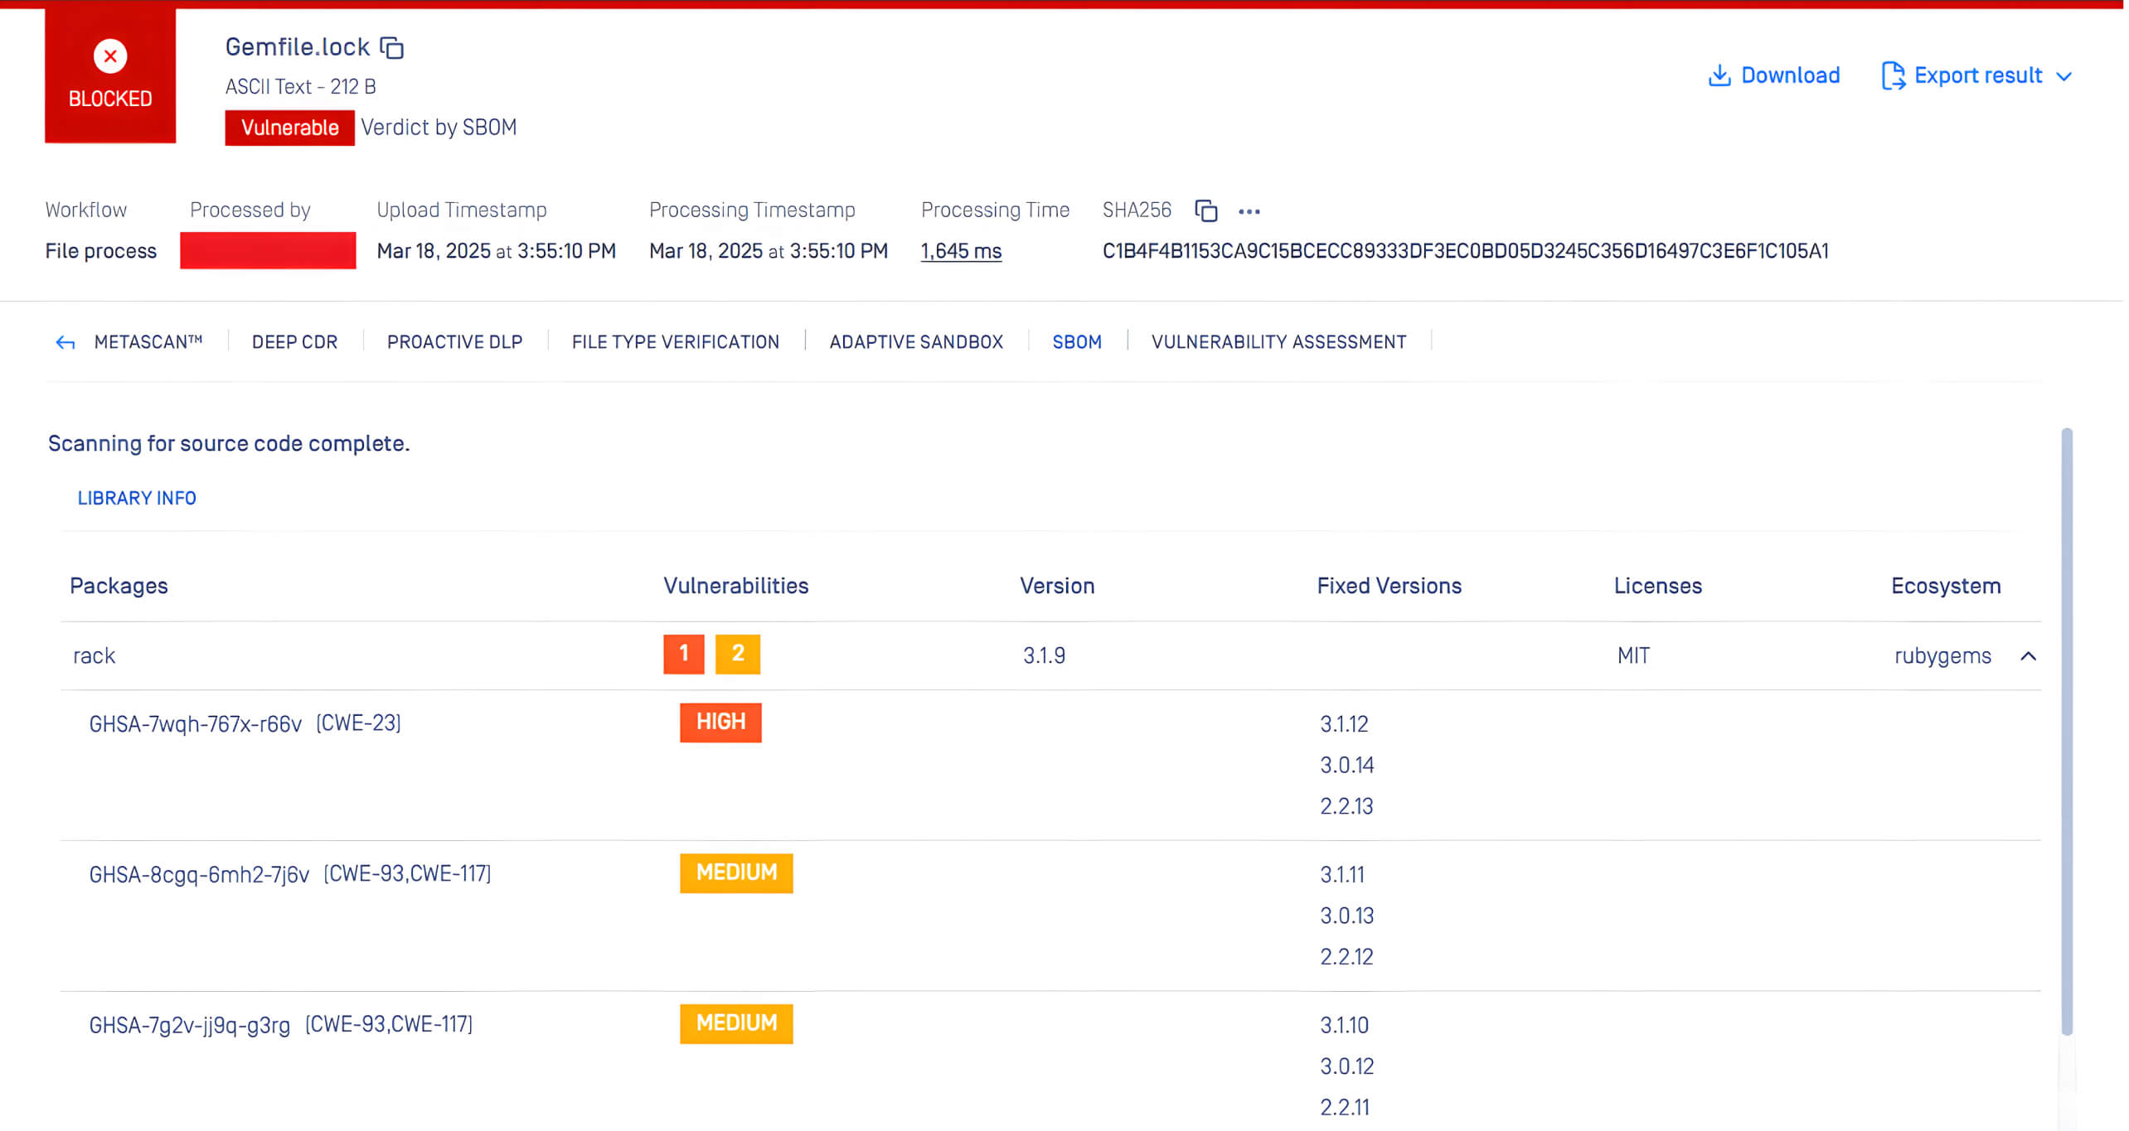The height and width of the screenshot is (1131, 2129).
Task: Open the LIBRARY INFO link
Action: click(x=137, y=497)
